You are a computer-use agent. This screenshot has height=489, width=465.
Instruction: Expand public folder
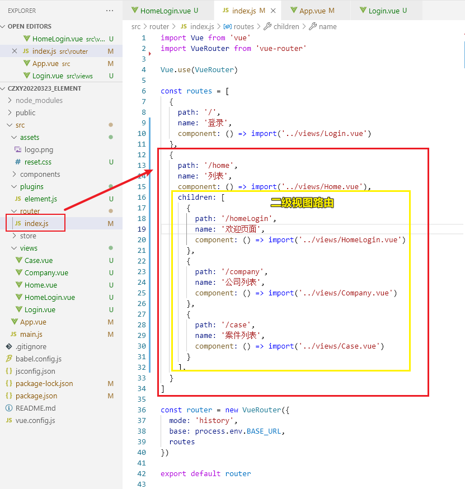[x=25, y=112]
